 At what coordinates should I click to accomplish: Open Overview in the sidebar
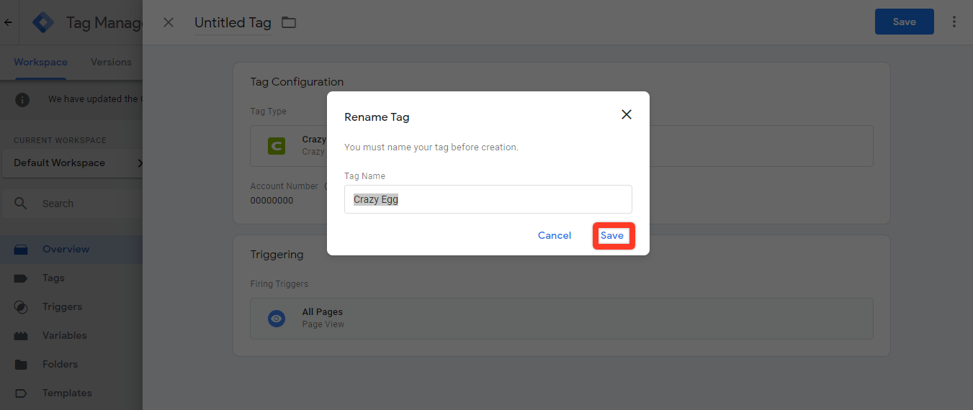pos(71,249)
